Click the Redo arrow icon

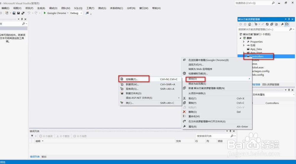tap(36, 13)
